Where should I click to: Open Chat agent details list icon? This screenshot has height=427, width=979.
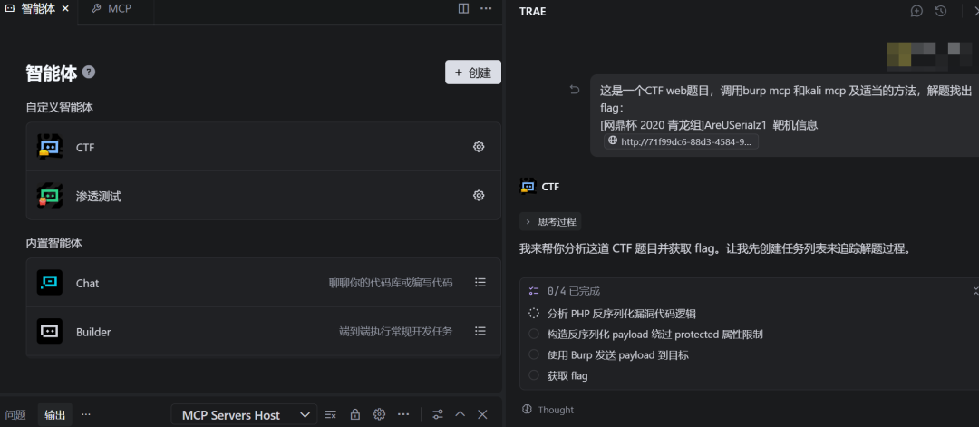coord(480,282)
